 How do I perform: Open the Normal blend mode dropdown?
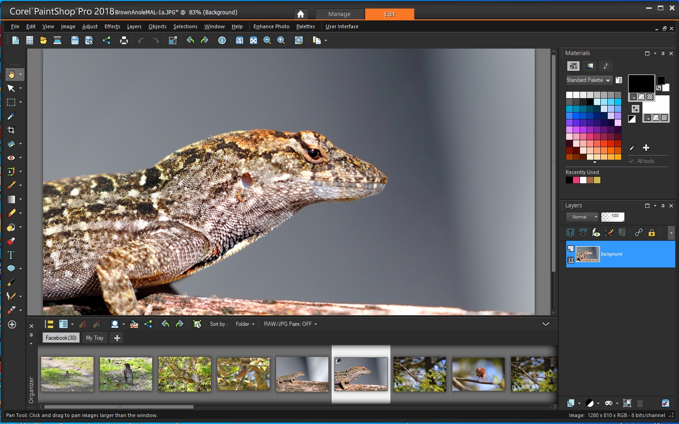pos(582,217)
